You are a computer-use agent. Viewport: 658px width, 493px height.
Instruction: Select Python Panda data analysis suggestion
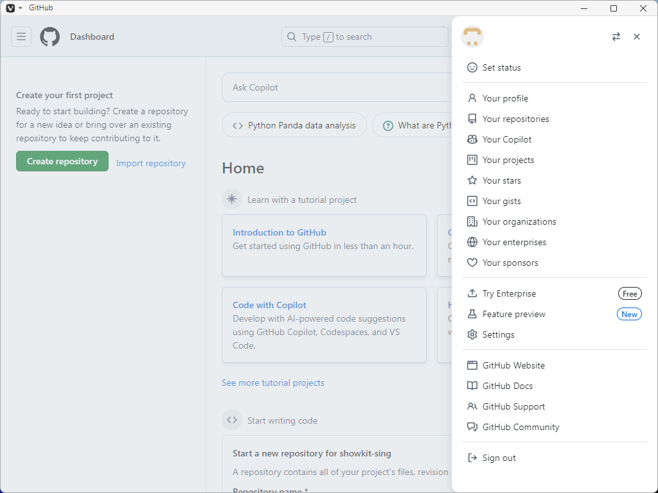pyautogui.click(x=294, y=125)
